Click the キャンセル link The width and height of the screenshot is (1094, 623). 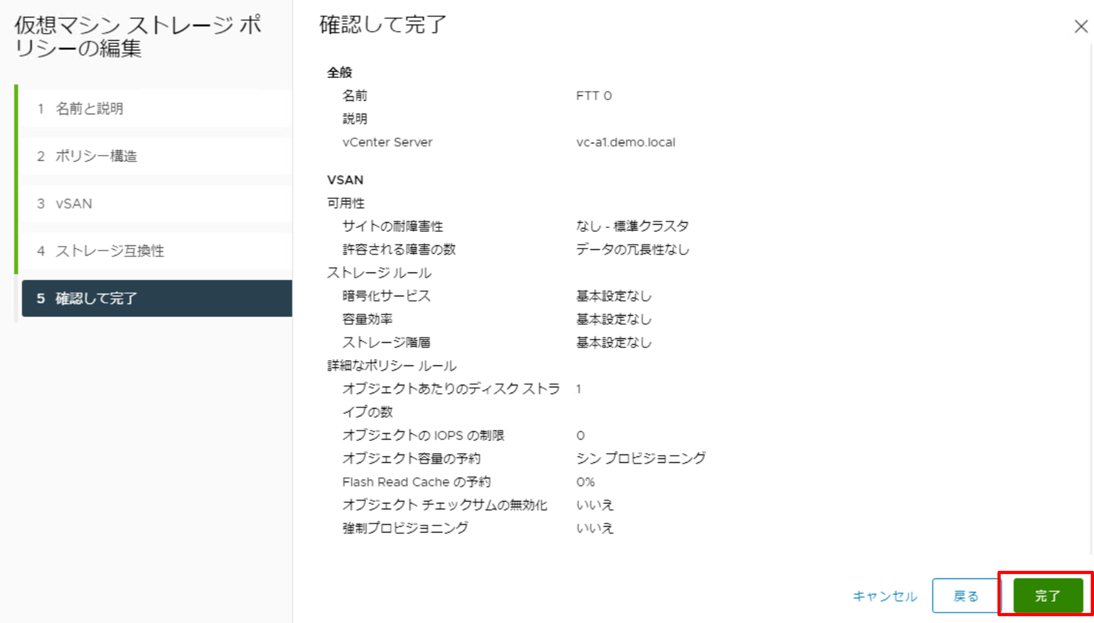pyautogui.click(x=885, y=596)
